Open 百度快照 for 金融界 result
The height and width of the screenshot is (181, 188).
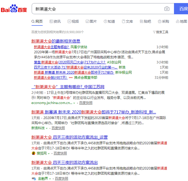[61, 178]
